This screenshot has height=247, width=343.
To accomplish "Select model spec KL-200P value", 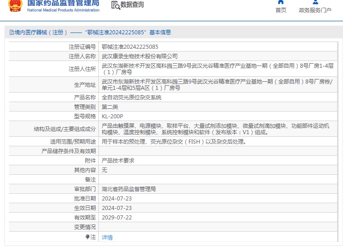I will pyautogui.click(x=112, y=117).
